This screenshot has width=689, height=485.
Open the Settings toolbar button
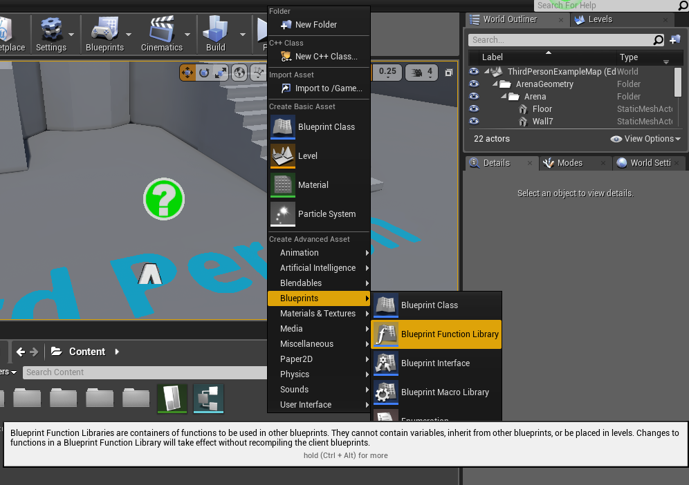click(51, 35)
